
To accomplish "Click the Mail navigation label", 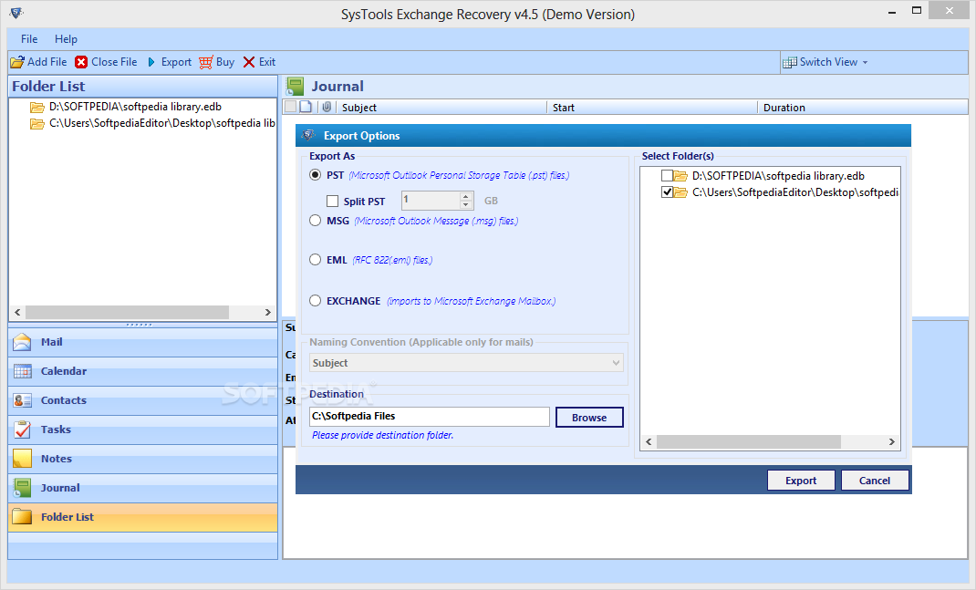I will click(x=52, y=342).
